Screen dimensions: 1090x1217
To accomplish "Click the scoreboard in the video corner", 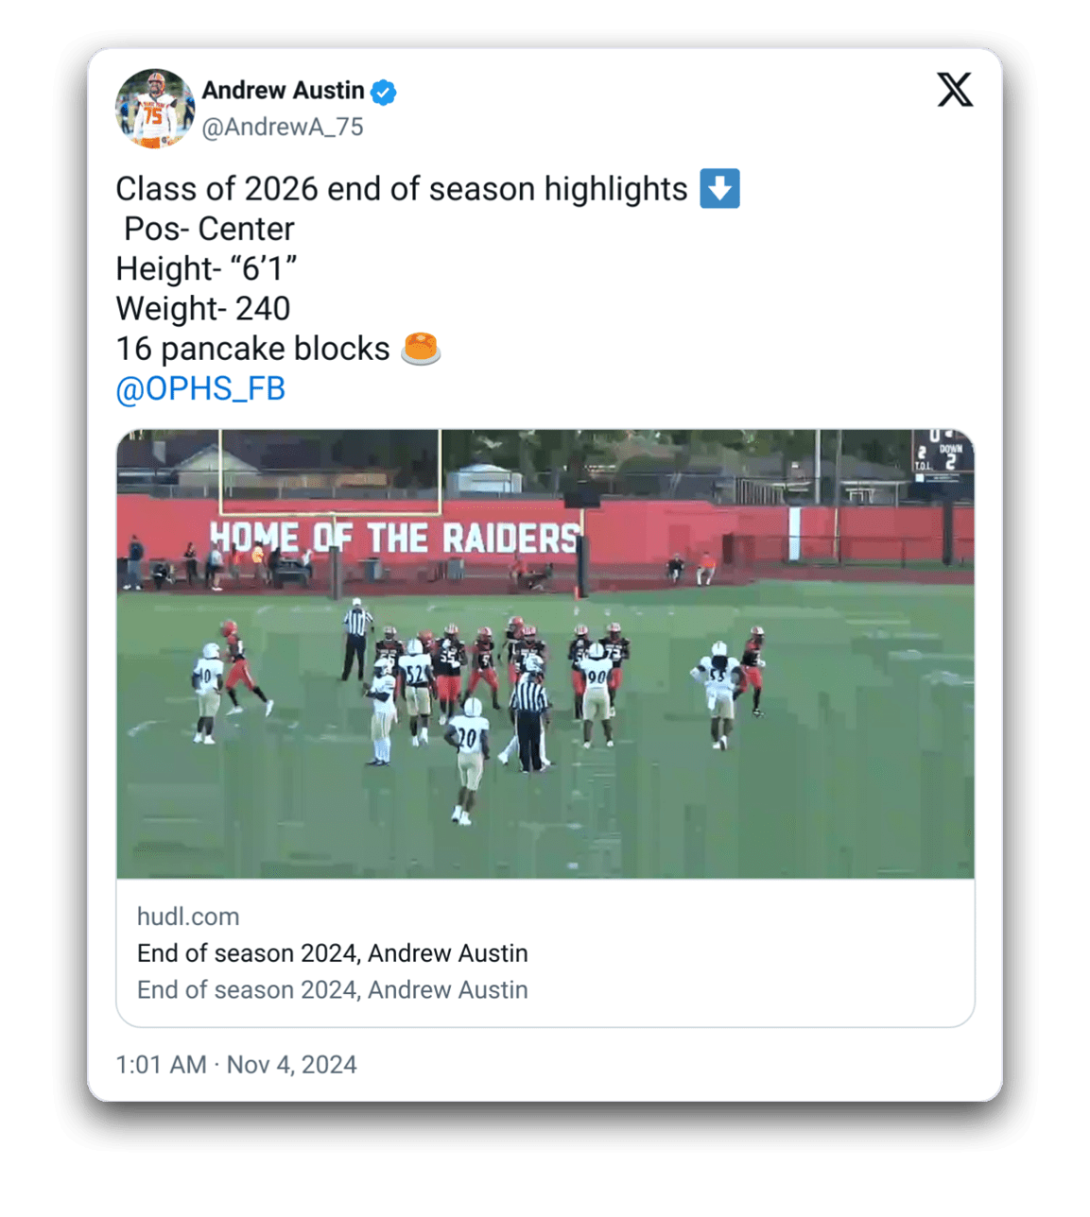I will click(x=942, y=454).
